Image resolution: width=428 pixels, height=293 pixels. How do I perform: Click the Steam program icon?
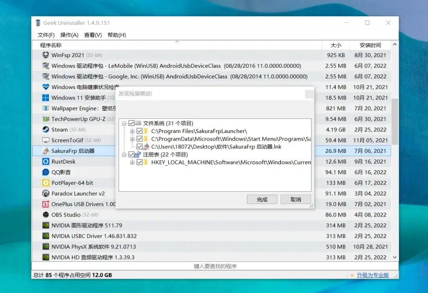[x=46, y=129]
